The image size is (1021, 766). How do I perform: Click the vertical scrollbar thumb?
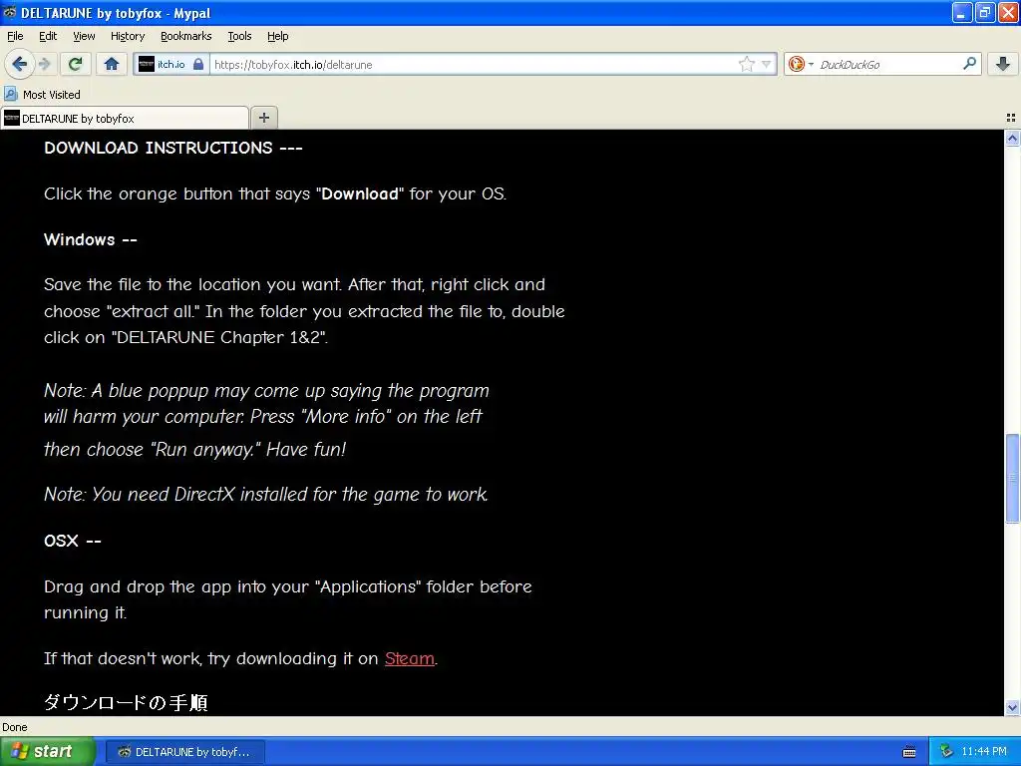coord(1012,478)
